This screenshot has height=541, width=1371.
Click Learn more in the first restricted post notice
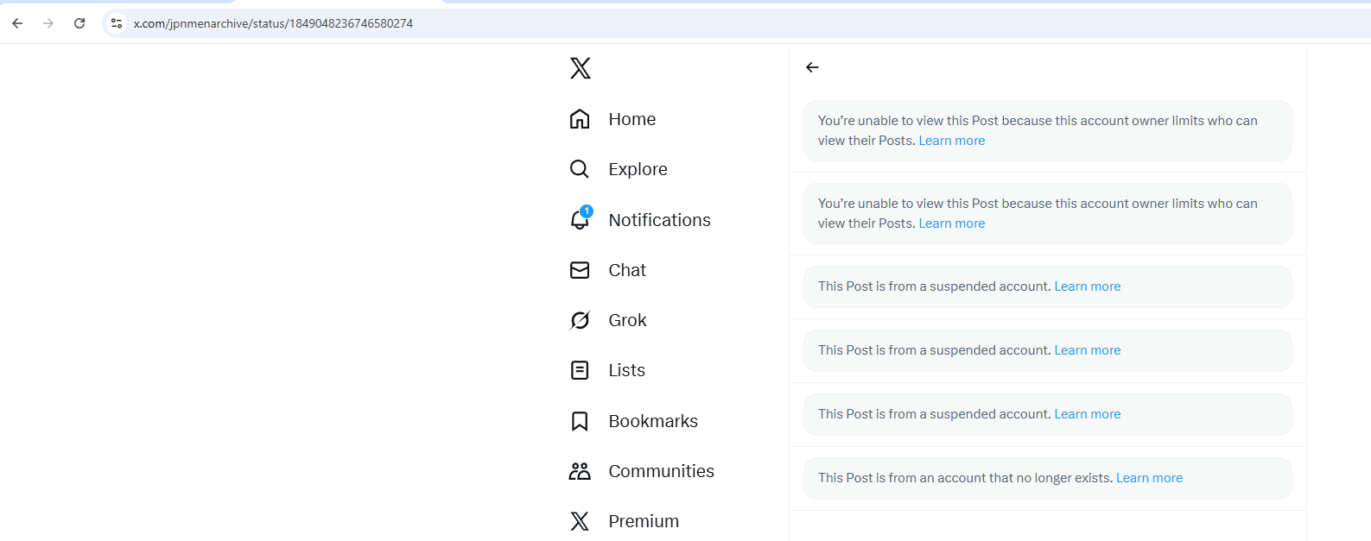[x=951, y=141]
